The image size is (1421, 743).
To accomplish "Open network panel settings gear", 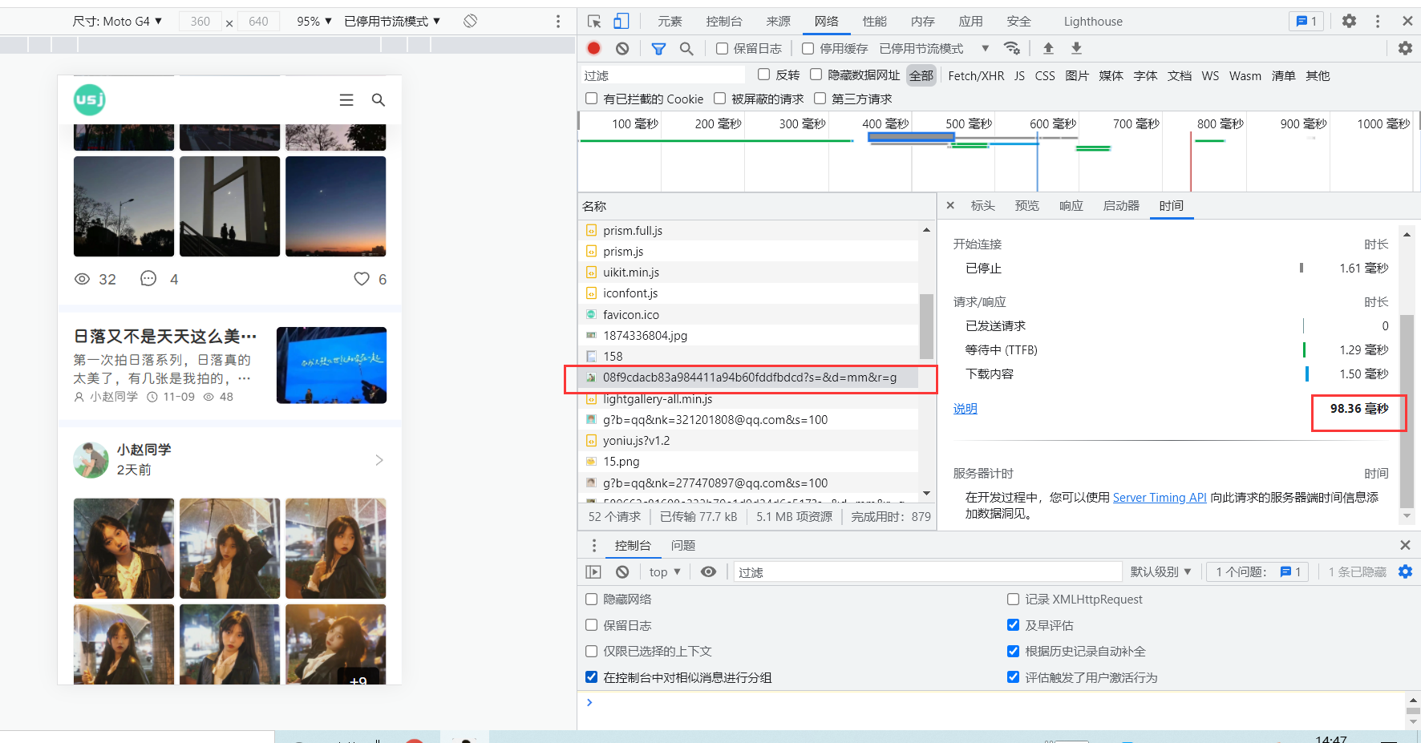I will pyautogui.click(x=1405, y=48).
